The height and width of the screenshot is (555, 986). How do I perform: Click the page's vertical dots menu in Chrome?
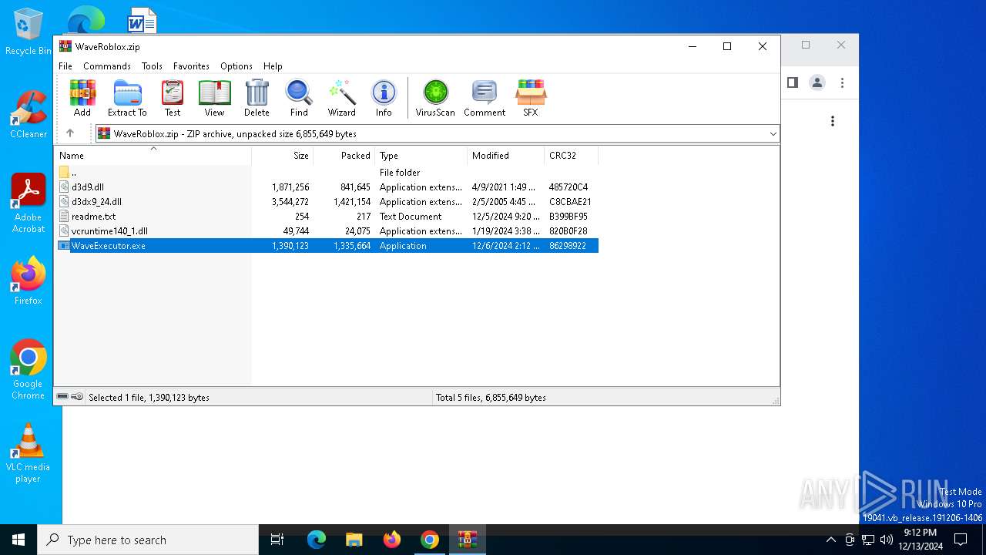pos(833,121)
